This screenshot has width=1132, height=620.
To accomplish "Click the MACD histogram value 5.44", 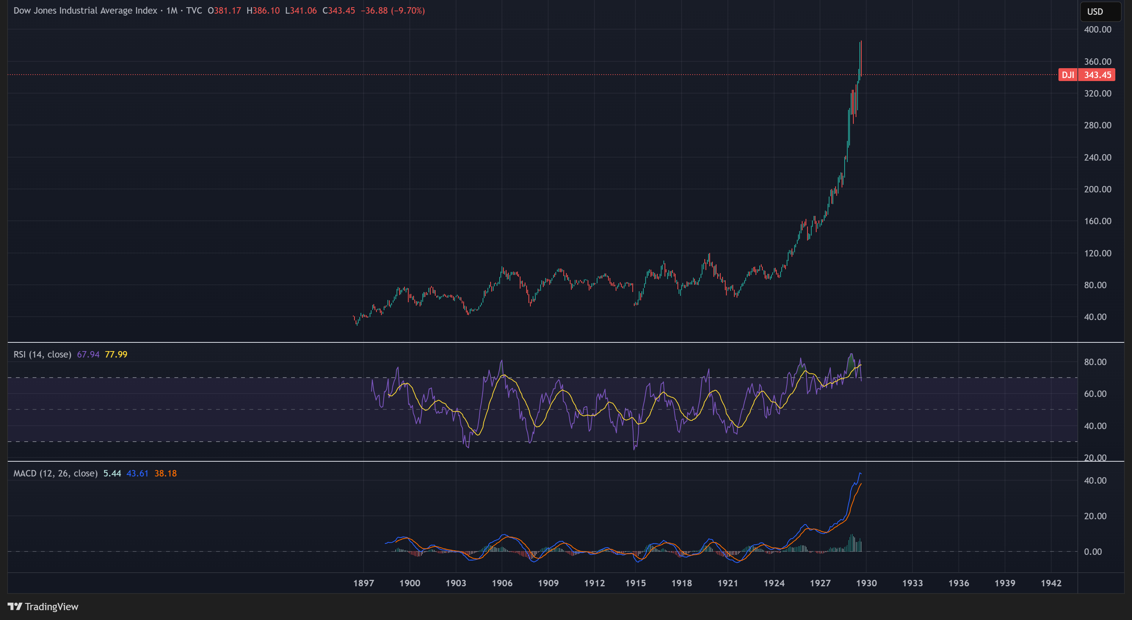I will (112, 473).
